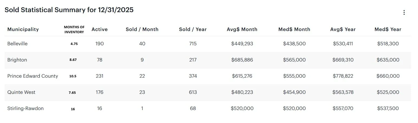Click the Stirling-Rawdon row
This screenshot has height=123, width=418.
click(25, 108)
